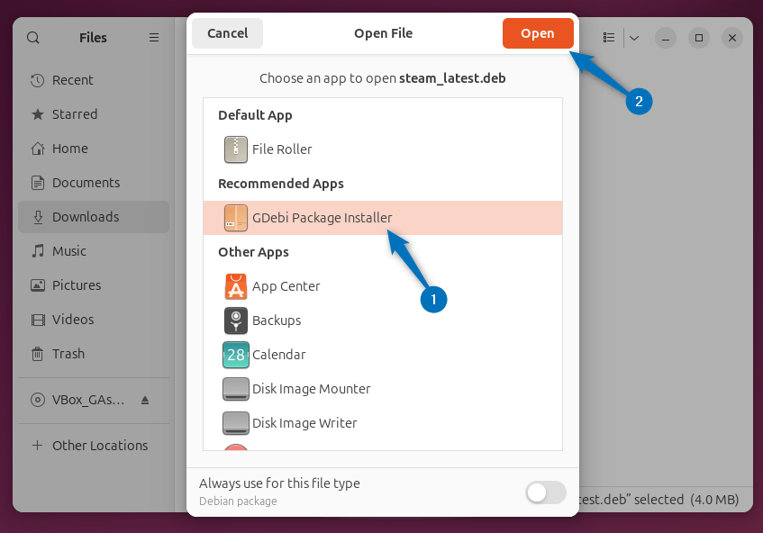Click the Open button
The height and width of the screenshot is (533, 763).
538,32
